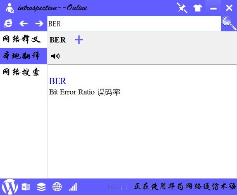
Task: Click the globe network icon
Action: pyautogui.click(x=57, y=187)
